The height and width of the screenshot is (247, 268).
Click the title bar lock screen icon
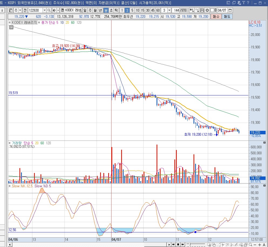[x=239, y=3]
